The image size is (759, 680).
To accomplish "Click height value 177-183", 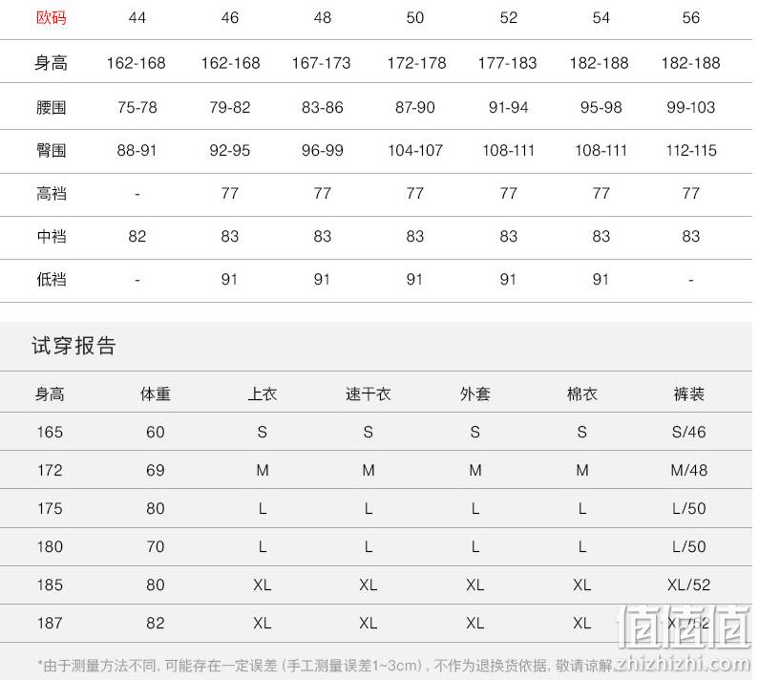I will tap(507, 63).
